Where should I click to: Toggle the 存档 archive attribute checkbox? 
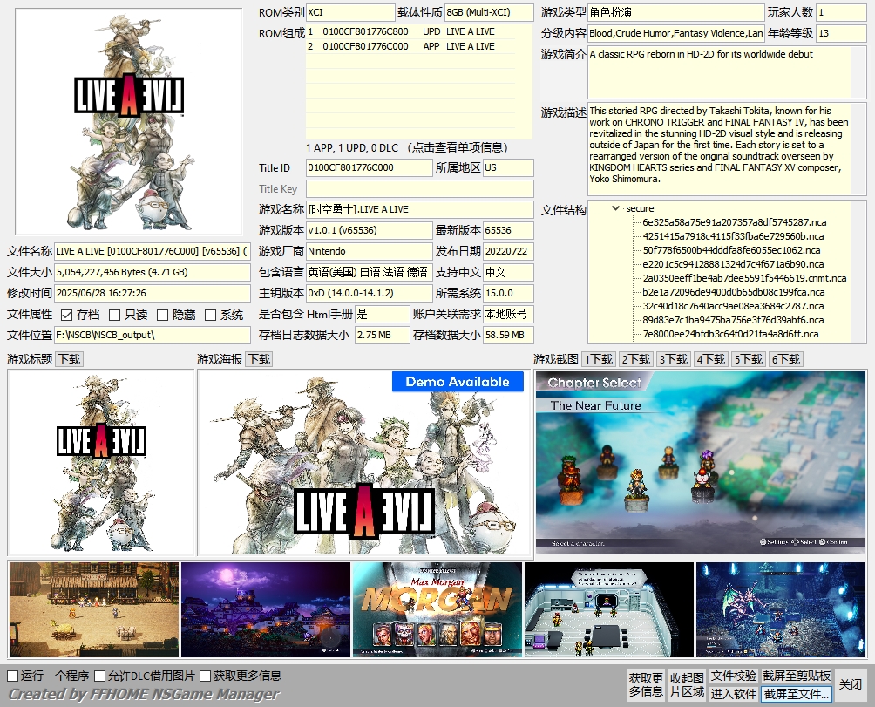tap(66, 316)
